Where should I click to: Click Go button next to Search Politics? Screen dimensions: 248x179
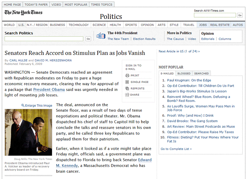(x=88, y=39)
